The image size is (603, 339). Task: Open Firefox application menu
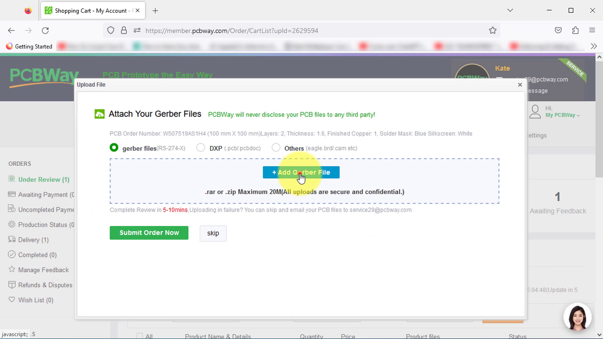point(592,30)
